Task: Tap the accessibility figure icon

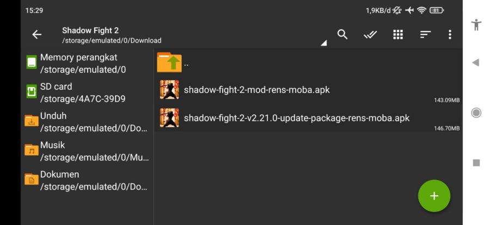Action: [476, 24]
